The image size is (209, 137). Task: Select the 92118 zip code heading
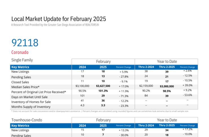[25, 43]
